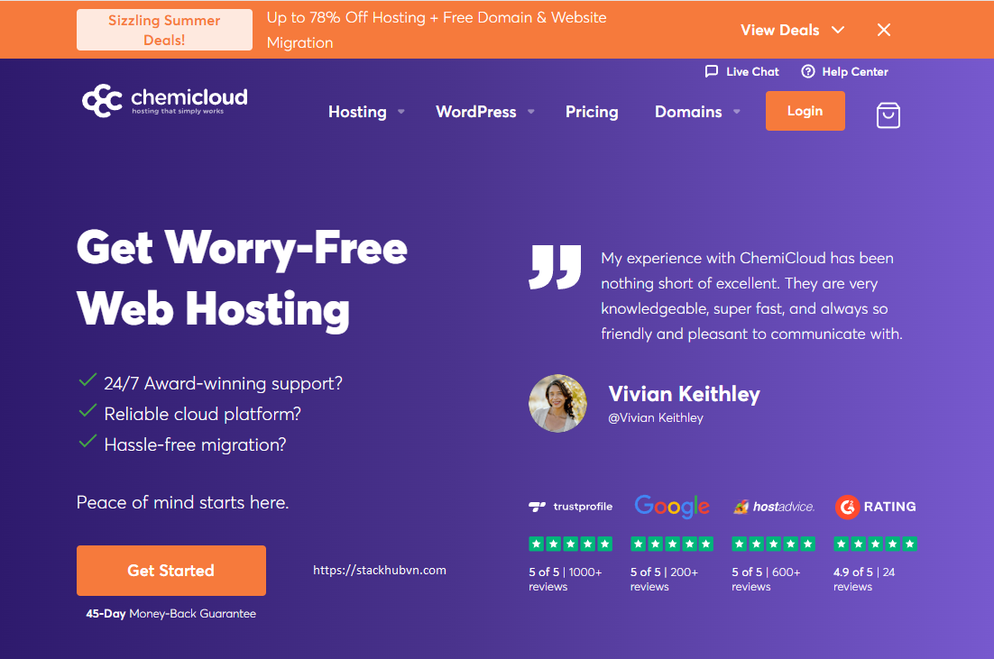Dismiss the Sizzling Summer Deals banner
Image resolution: width=994 pixels, height=659 pixels.
884,30
